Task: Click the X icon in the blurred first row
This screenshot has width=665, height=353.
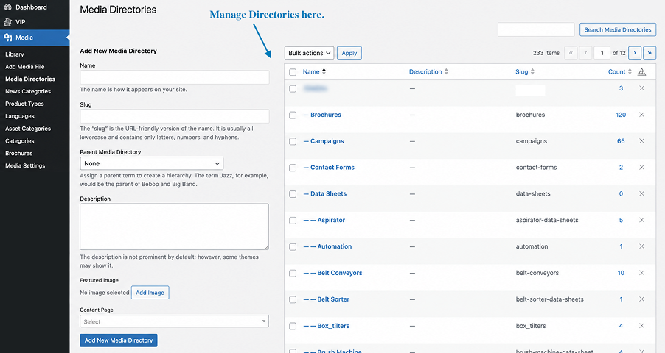Action: point(641,88)
